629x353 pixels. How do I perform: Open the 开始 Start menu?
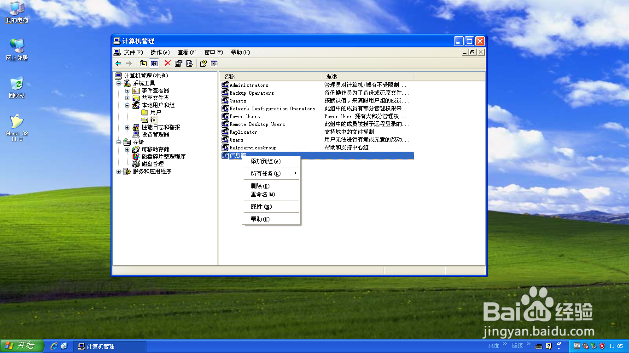[x=22, y=346]
